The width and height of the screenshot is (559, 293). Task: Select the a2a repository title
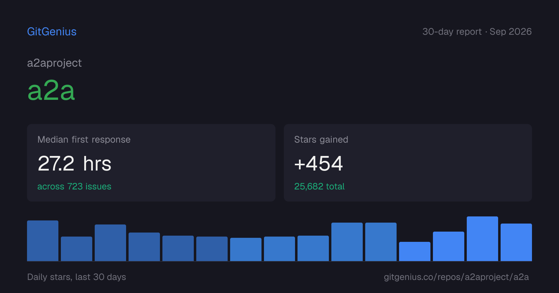(x=51, y=91)
